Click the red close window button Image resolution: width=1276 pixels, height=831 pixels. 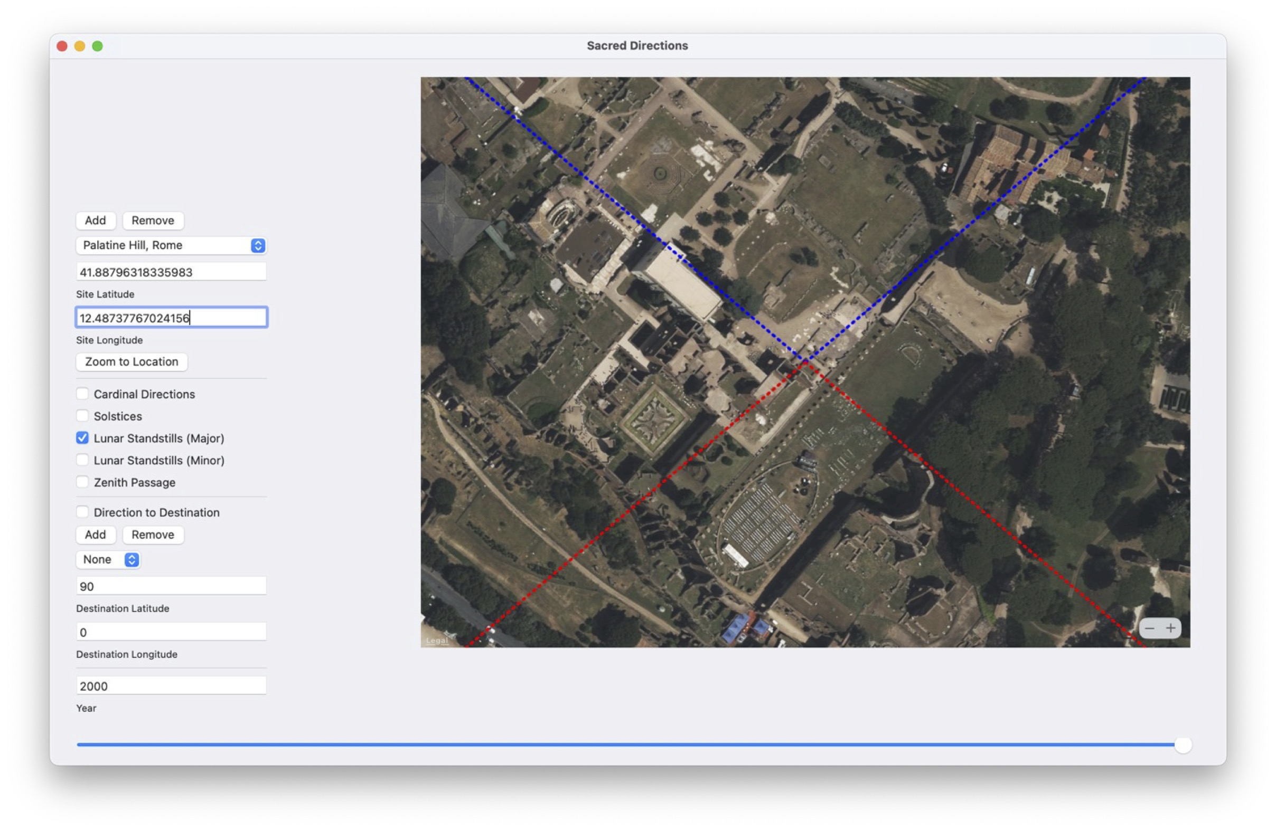click(x=62, y=46)
